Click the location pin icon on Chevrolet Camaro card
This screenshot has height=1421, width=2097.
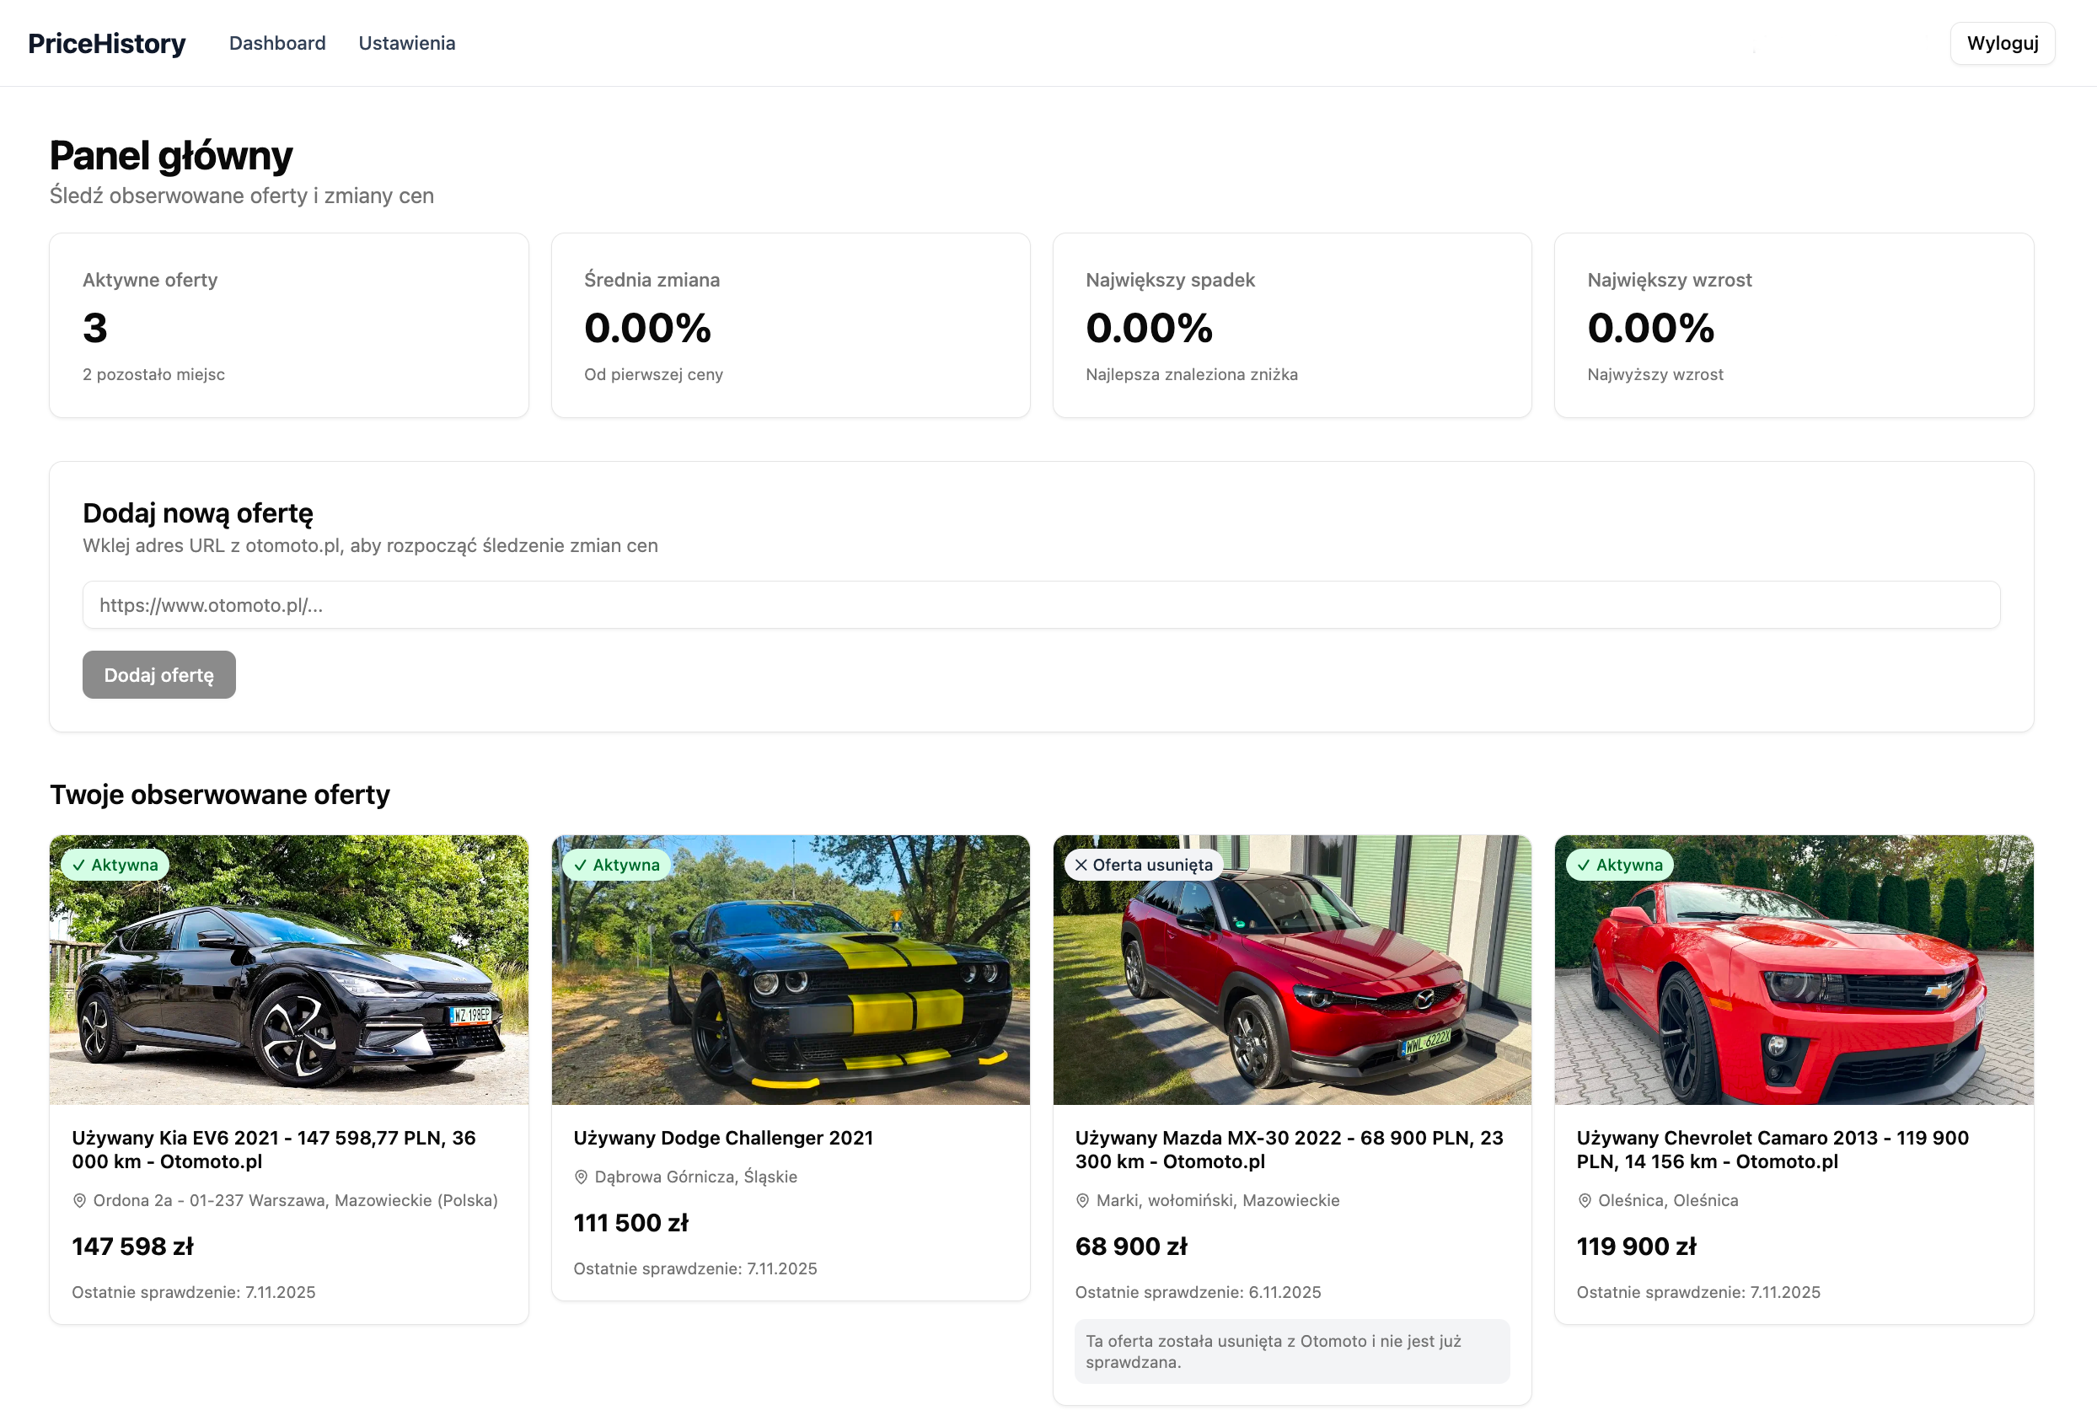[x=1584, y=1200]
